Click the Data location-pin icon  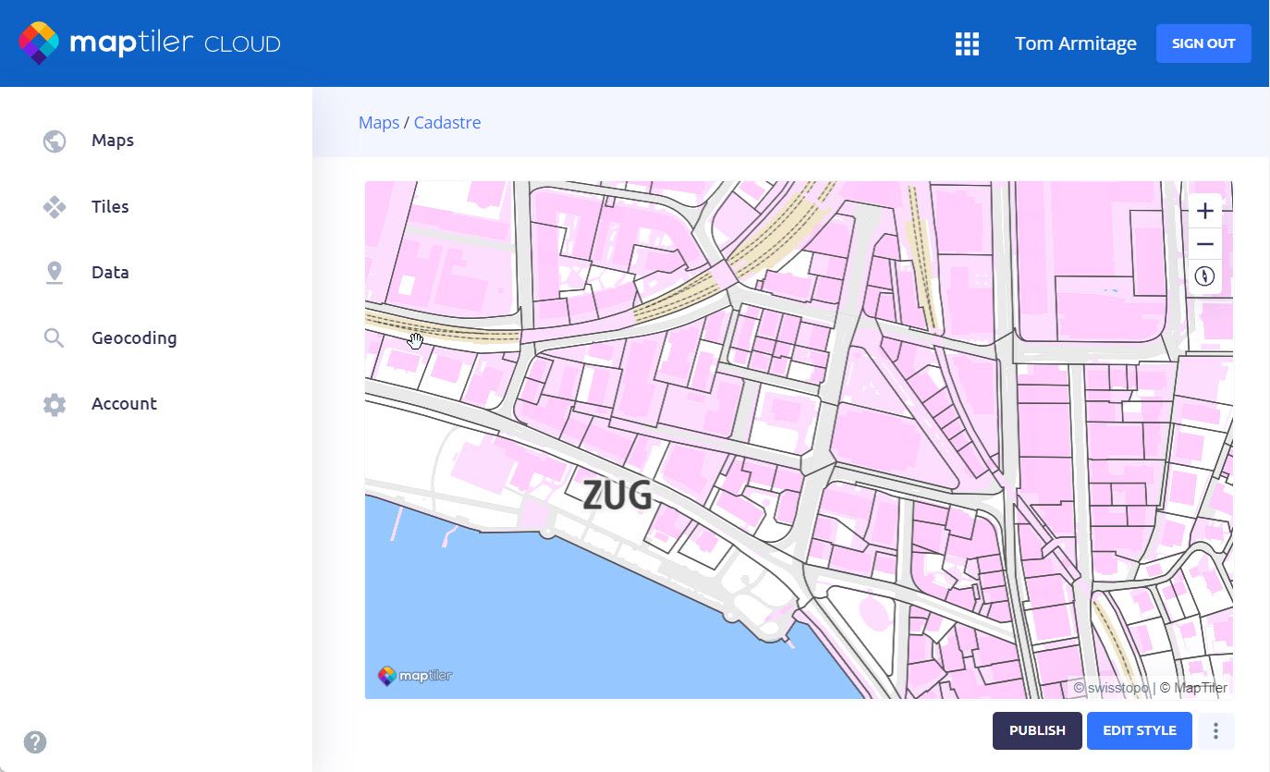tap(55, 272)
